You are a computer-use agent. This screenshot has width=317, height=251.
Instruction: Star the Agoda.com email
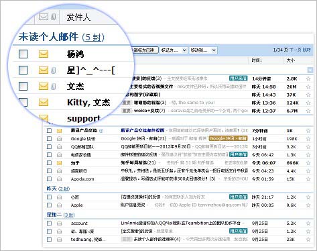[x=308, y=179]
